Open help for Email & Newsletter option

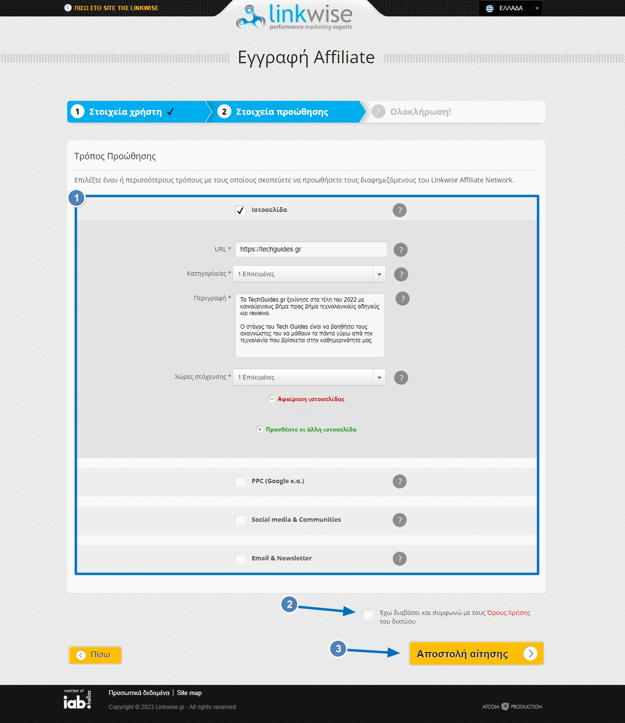(399, 558)
